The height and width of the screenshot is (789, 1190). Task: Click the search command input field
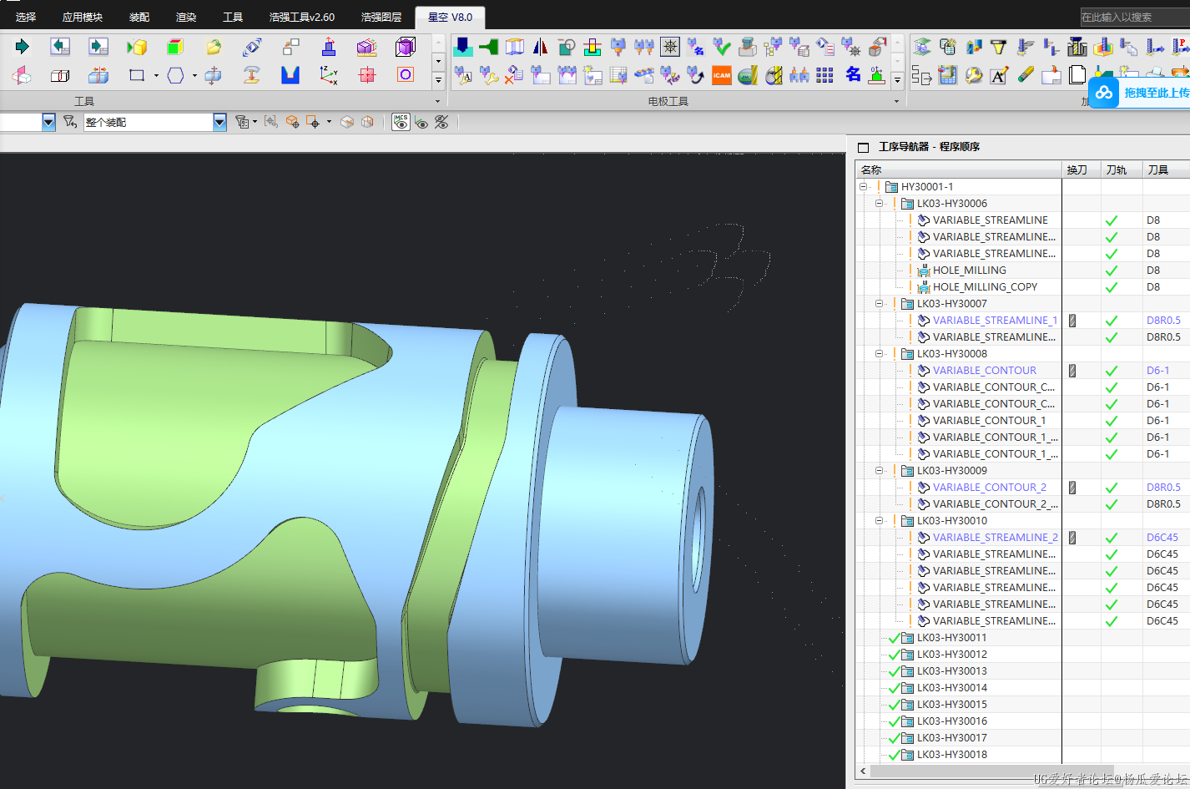pos(1134,17)
